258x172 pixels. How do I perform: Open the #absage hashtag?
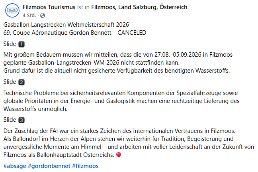pos(14,166)
